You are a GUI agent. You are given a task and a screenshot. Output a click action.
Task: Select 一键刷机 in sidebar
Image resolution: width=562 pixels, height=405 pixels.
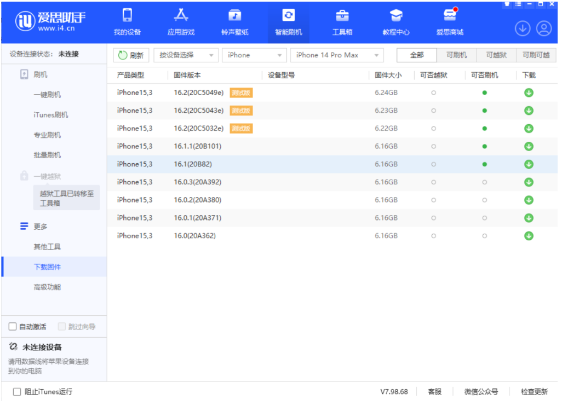pos(47,95)
